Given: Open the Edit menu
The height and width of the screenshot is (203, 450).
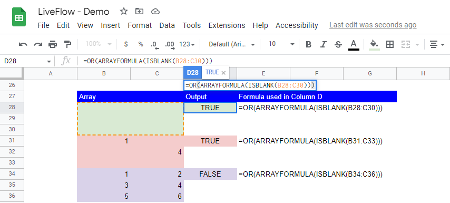Looking at the screenshot, I should (63, 25).
